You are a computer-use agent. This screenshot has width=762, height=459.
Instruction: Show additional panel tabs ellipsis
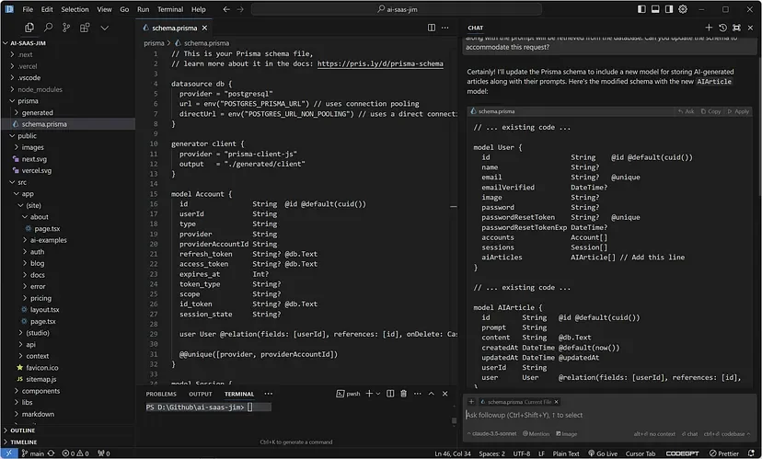pyautogui.click(x=268, y=394)
